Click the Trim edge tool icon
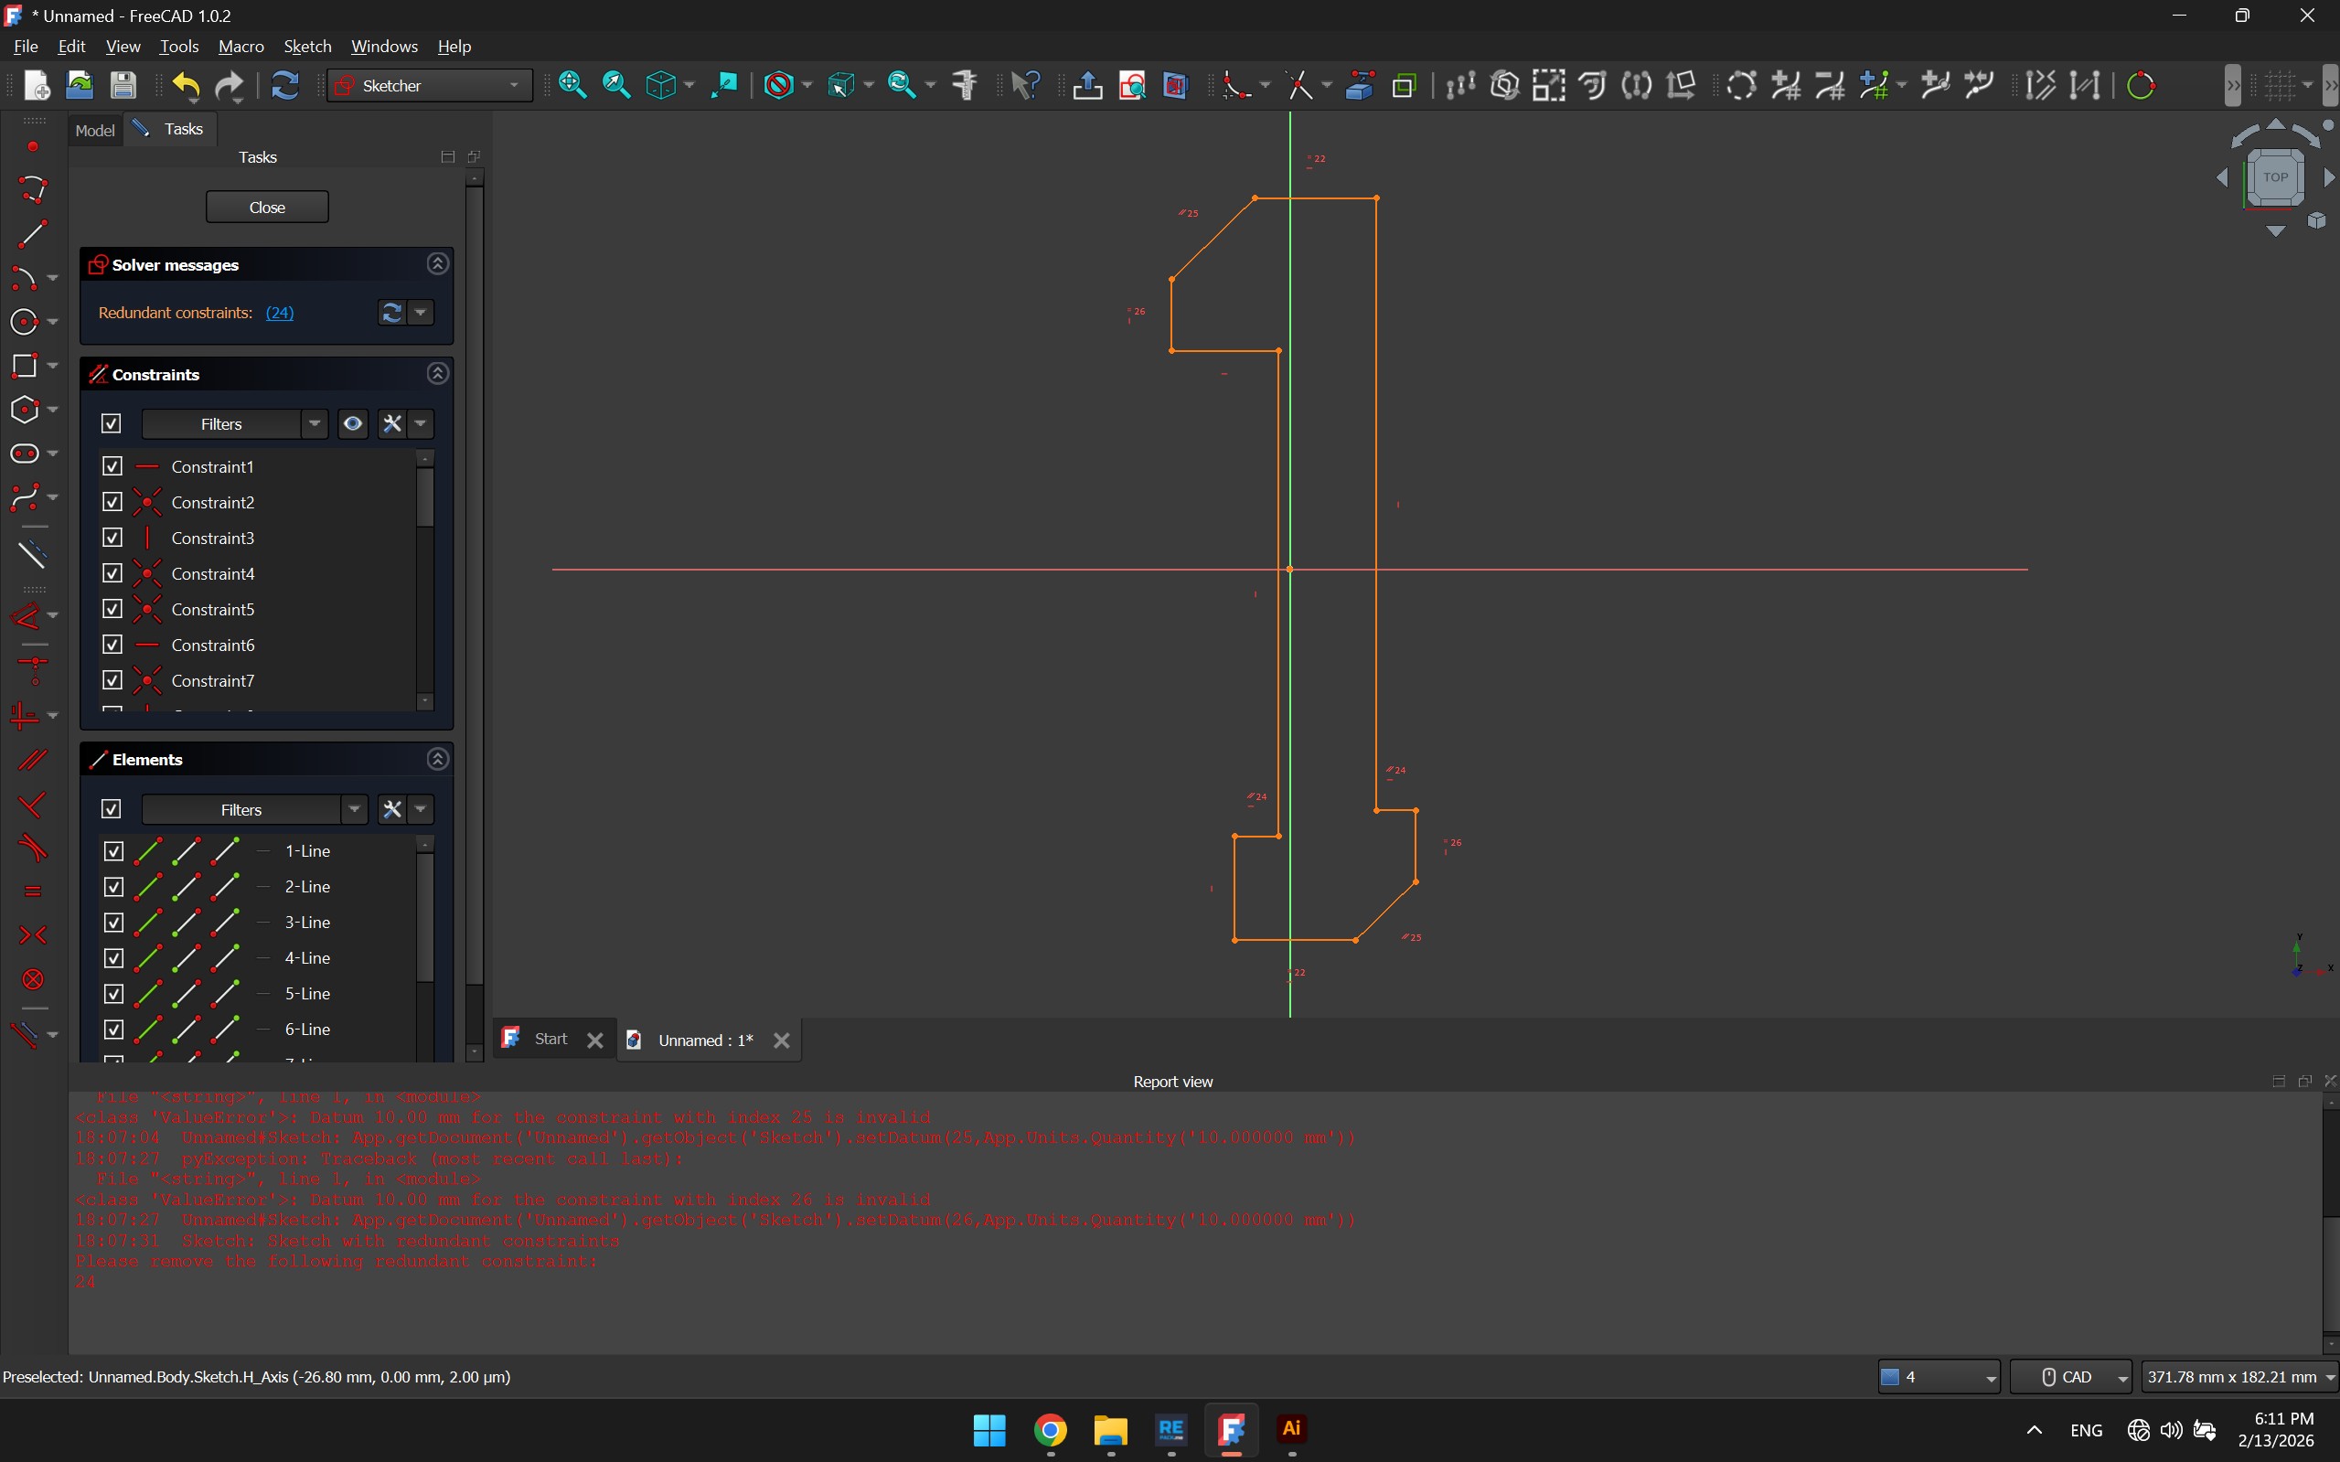Viewport: 2340px width, 1462px height. [x=1299, y=85]
